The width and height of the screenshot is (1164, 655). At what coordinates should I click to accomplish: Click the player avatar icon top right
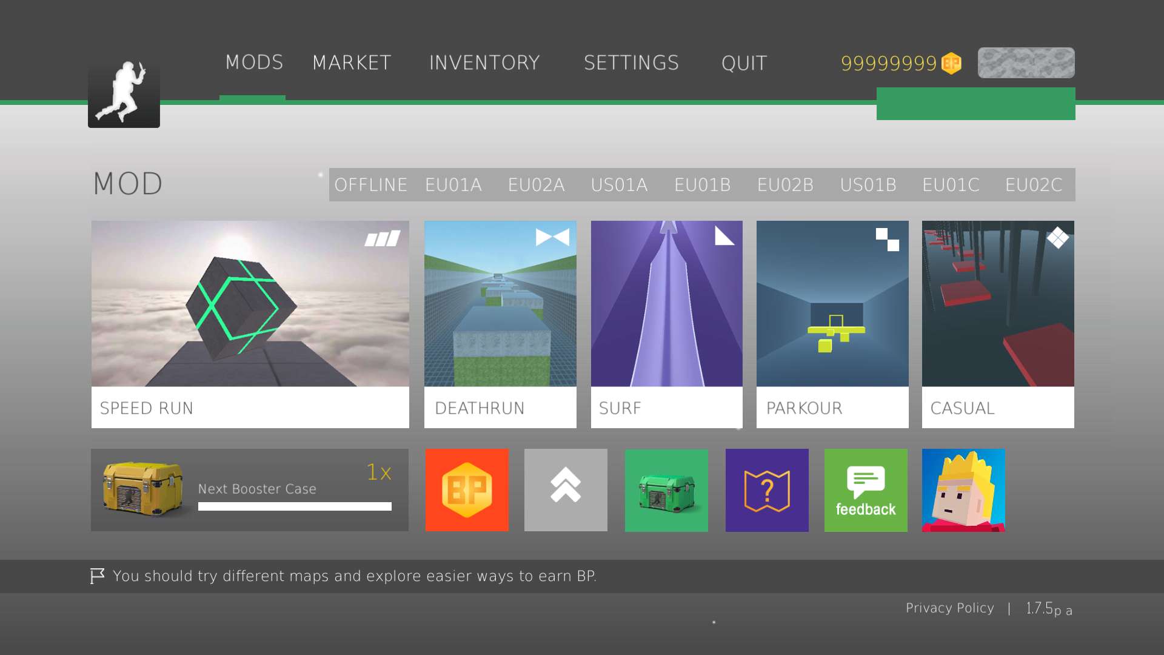(1026, 63)
